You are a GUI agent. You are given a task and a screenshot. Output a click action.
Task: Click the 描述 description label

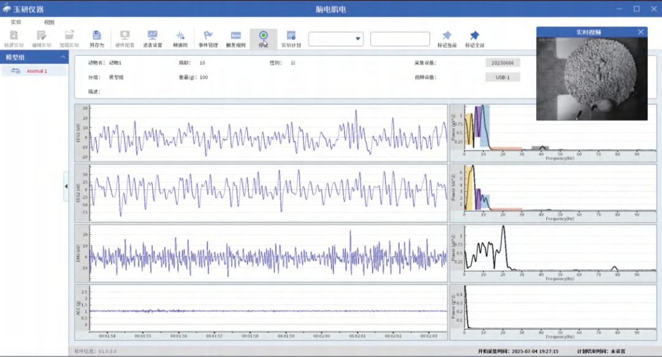click(94, 92)
